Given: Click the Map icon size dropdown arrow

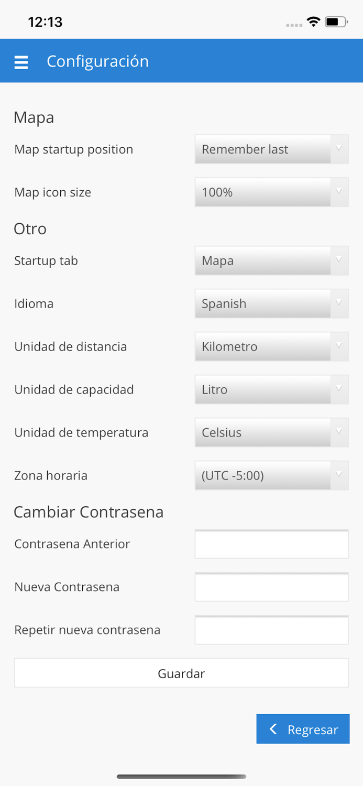Looking at the screenshot, I should (339, 192).
